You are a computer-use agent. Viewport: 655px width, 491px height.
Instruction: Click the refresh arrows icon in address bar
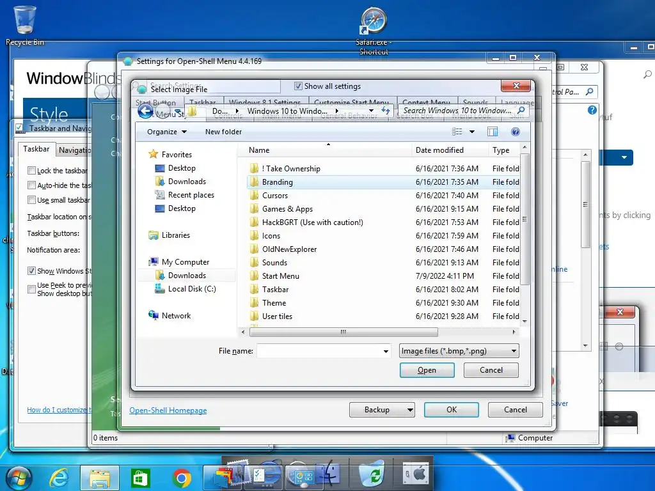pos(385,111)
